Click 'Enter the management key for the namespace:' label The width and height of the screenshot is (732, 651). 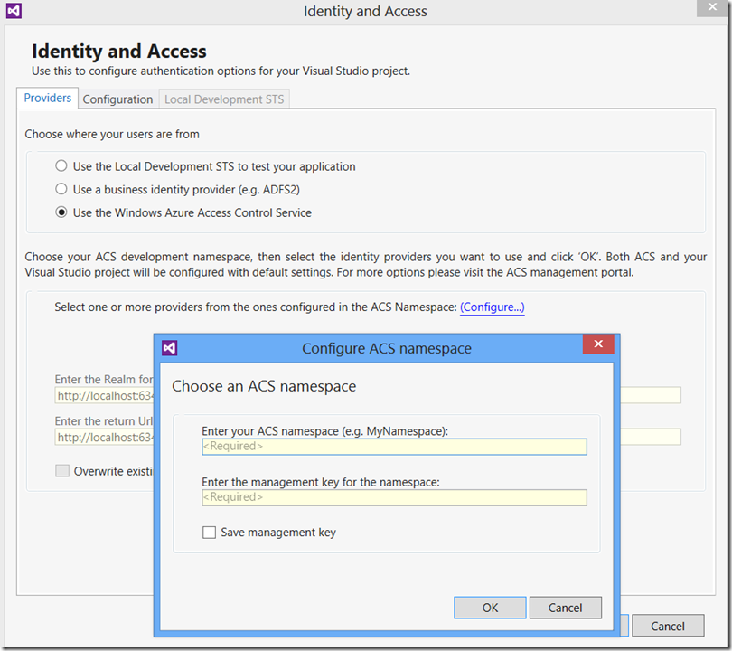click(321, 482)
